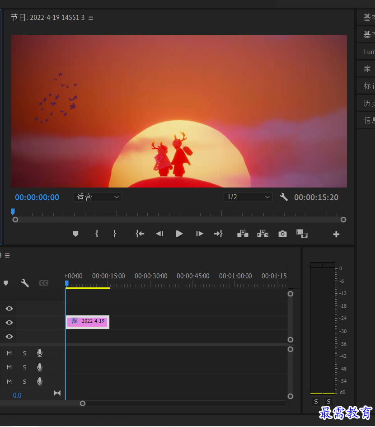Click 00:01:00:00 on timeline ruler

pos(235,276)
